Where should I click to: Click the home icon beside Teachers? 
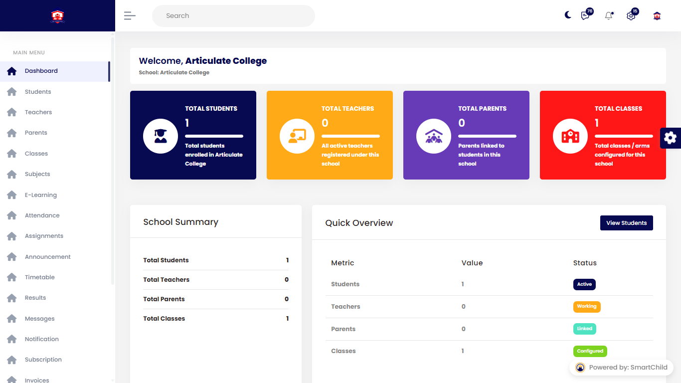(12, 112)
